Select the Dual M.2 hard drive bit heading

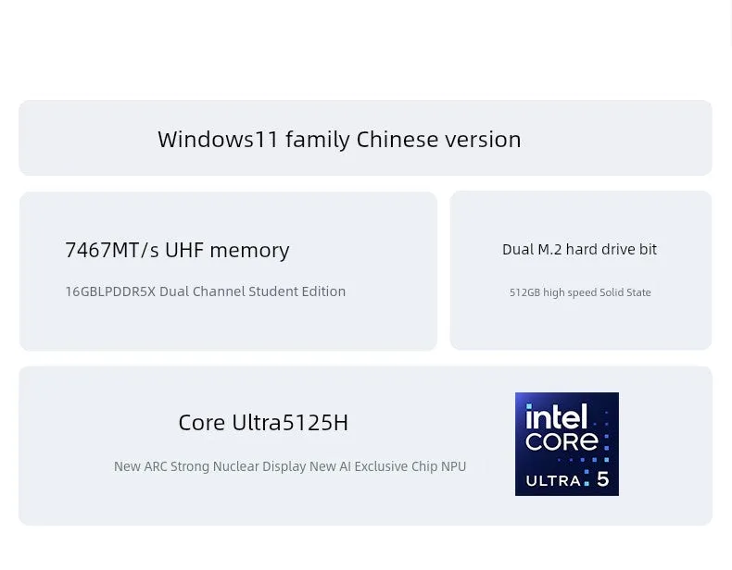pos(579,249)
